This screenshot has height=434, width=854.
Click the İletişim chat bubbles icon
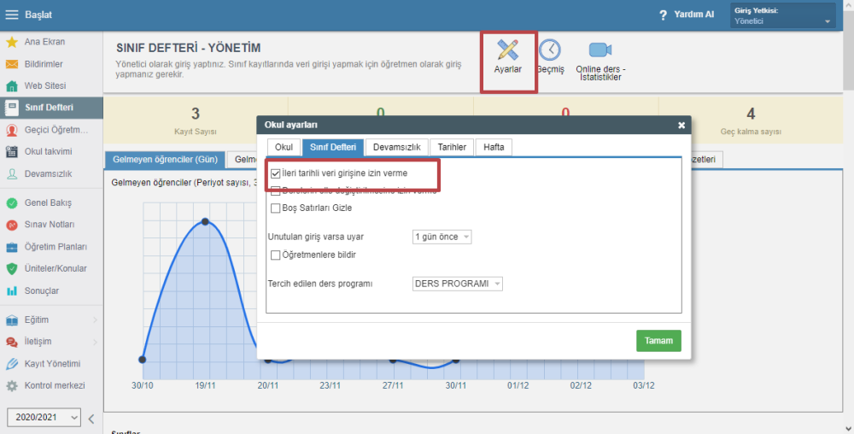point(11,342)
